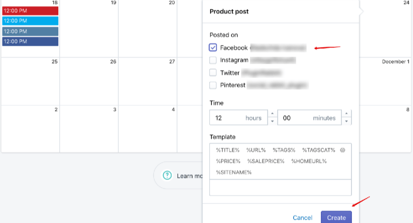Add the %SALEPRICE% template tag
Screen dimensions: 413x223
[266, 161]
